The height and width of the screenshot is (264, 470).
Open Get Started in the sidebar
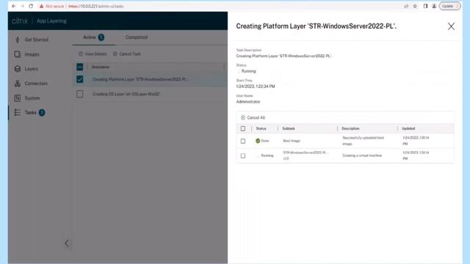pyautogui.click(x=36, y=40)
